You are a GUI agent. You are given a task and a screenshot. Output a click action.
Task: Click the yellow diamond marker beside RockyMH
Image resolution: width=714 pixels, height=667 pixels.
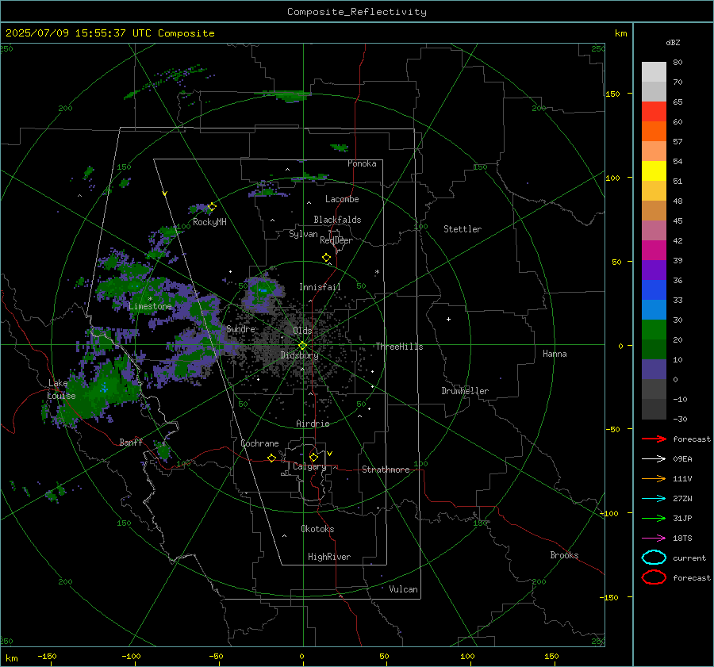click(212, 207)
